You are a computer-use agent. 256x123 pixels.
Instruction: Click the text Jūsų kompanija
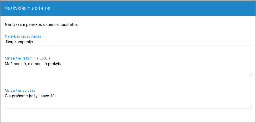[19, 42]
